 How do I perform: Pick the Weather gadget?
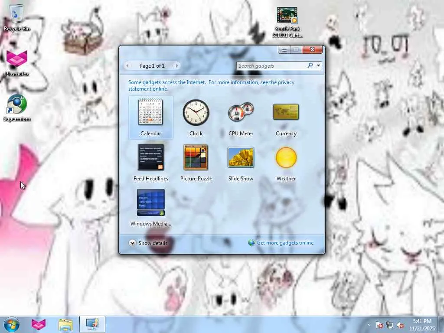coord(286,163)
